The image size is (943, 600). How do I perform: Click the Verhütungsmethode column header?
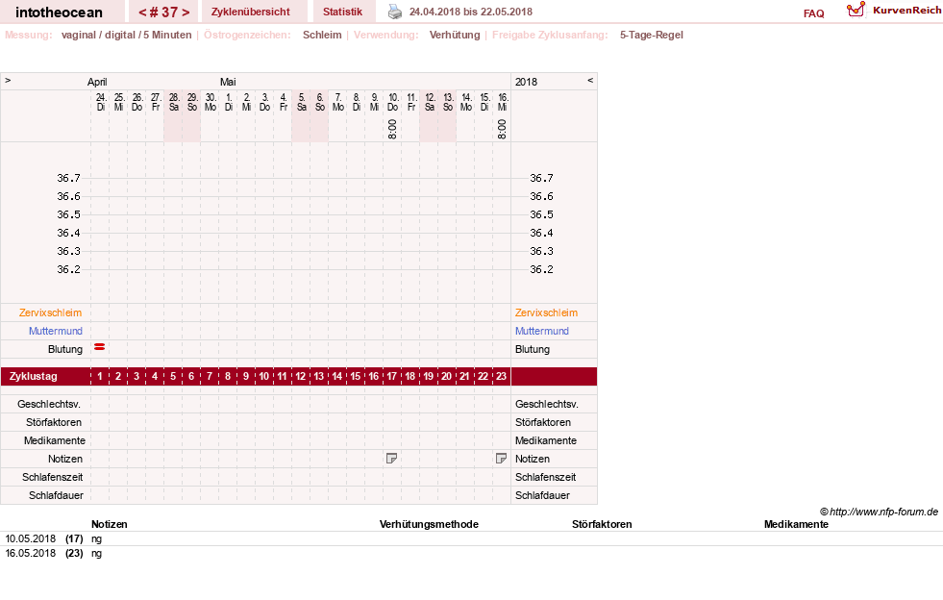[429, 524]
